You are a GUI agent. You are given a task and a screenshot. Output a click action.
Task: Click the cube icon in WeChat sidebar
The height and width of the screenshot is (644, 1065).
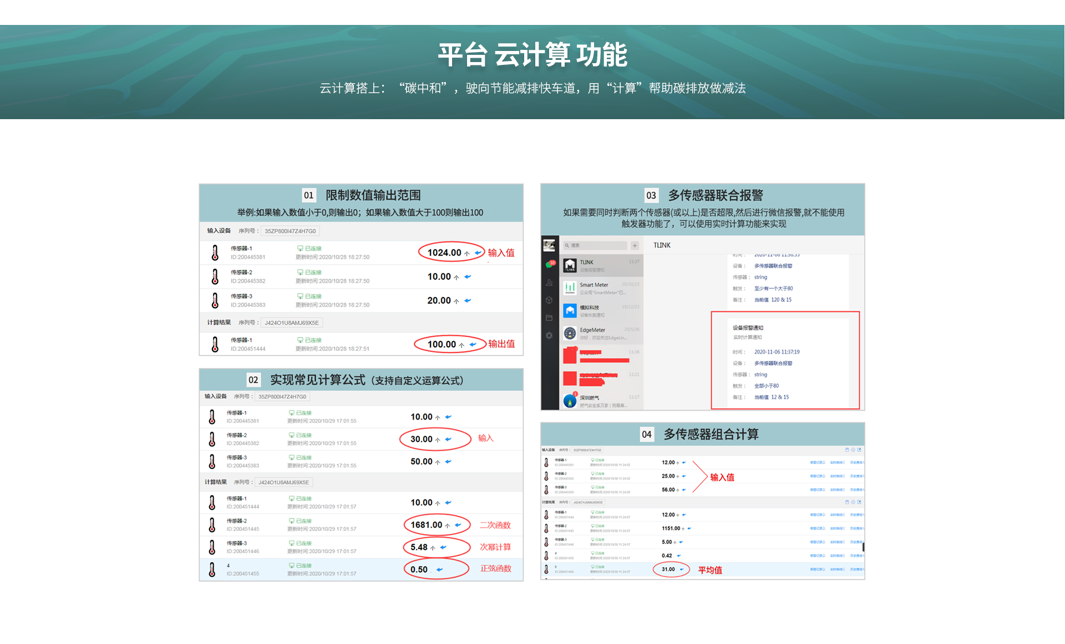pos(549,300)
